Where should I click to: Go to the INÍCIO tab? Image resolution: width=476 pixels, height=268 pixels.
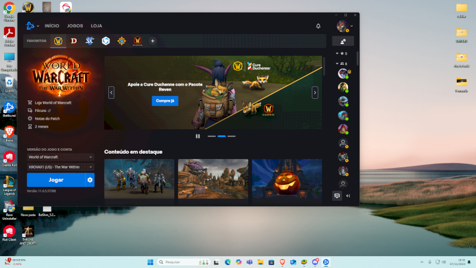pos(52,26)
